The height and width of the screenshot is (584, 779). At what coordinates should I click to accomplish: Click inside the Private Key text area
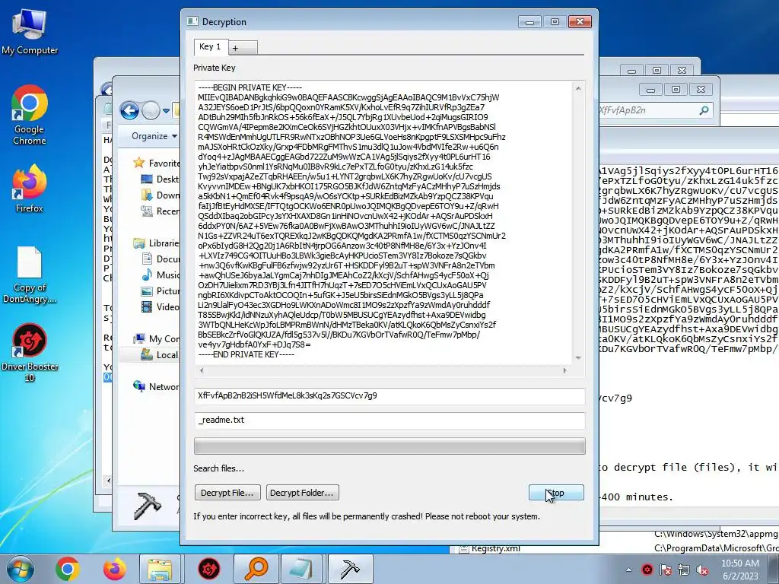pyautogui.click(x=383, y=221)
